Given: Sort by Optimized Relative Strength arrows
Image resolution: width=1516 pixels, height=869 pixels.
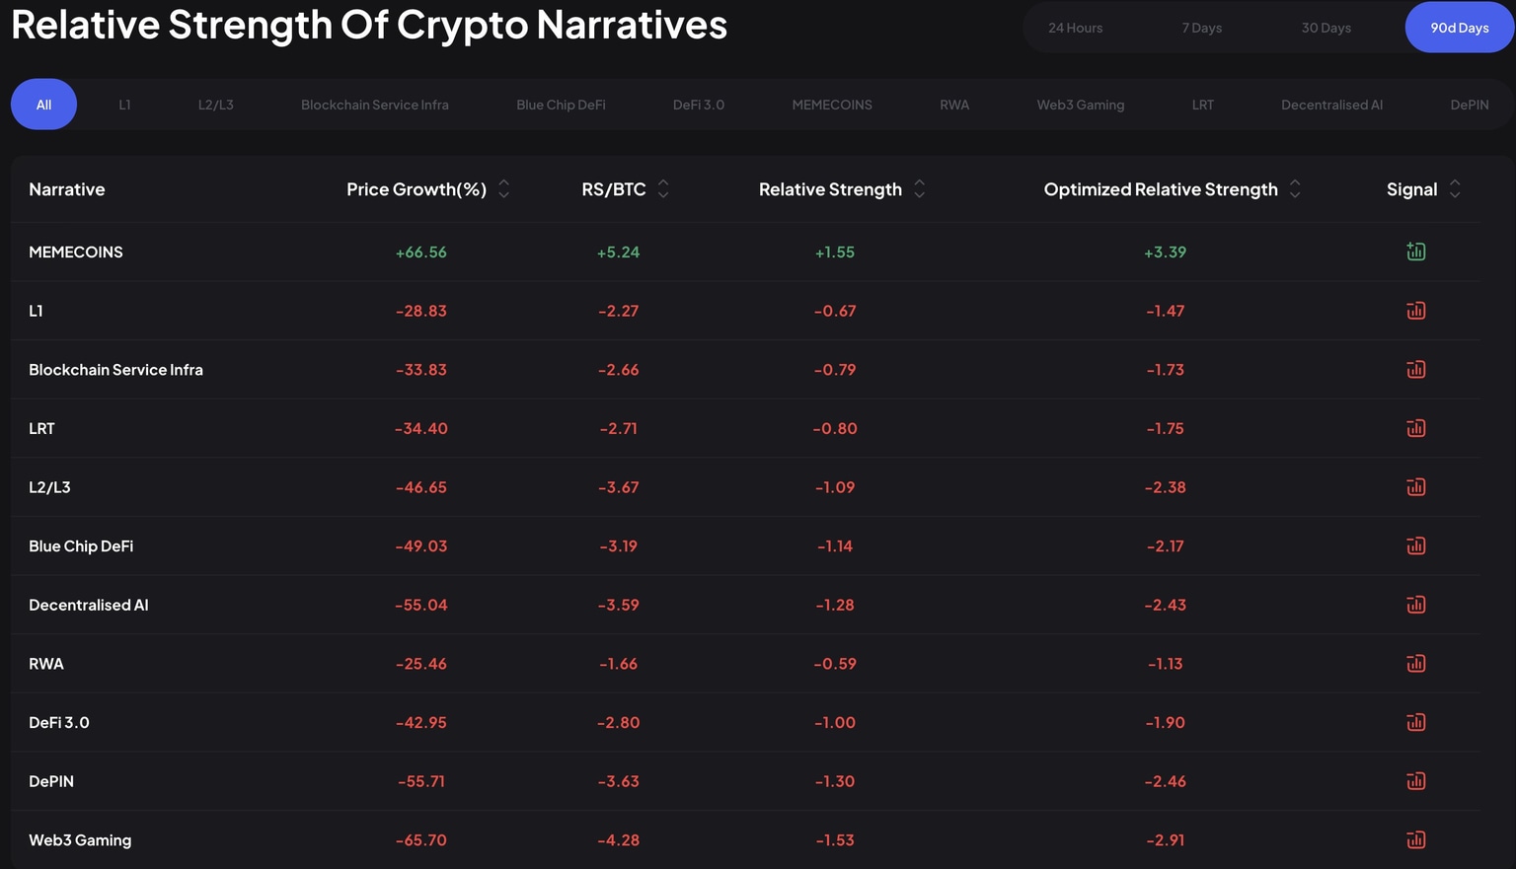Looking at the screenshot, I should click(1295, 189).
